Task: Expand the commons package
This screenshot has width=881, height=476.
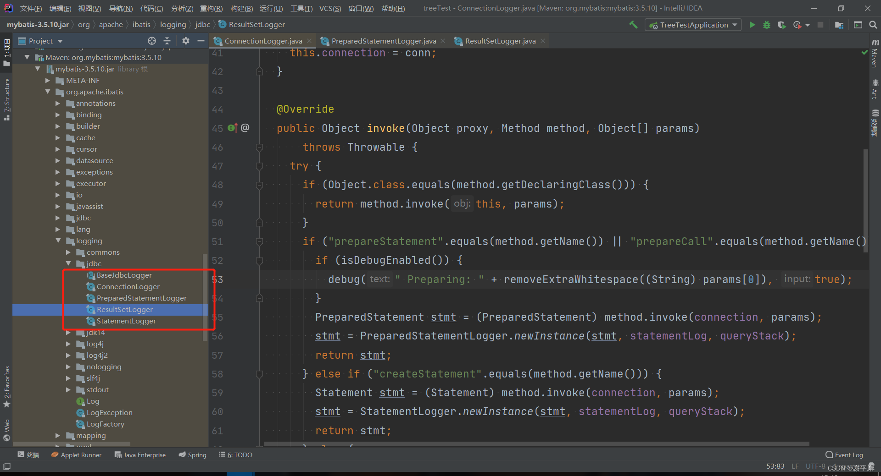Action: [68, 252]
